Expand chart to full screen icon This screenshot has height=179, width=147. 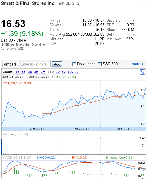tap(142, 72)
